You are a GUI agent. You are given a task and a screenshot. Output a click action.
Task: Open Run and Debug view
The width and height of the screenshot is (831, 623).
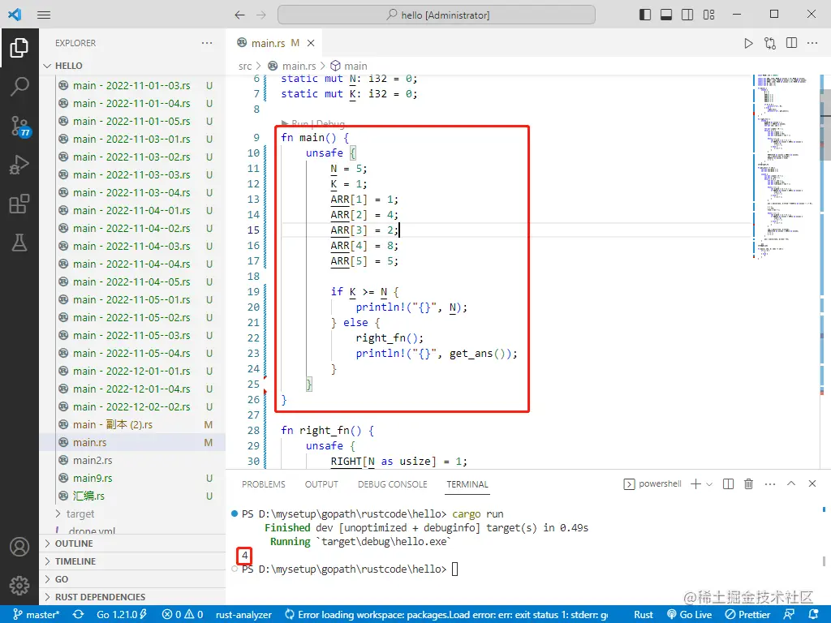pos(19,165)
